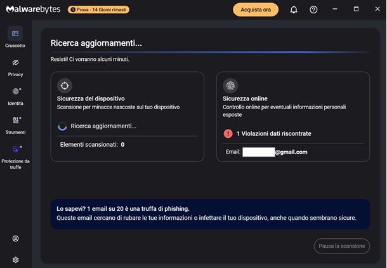Click the spinner beside Ricerca aggiornamenti

point(62,126)
